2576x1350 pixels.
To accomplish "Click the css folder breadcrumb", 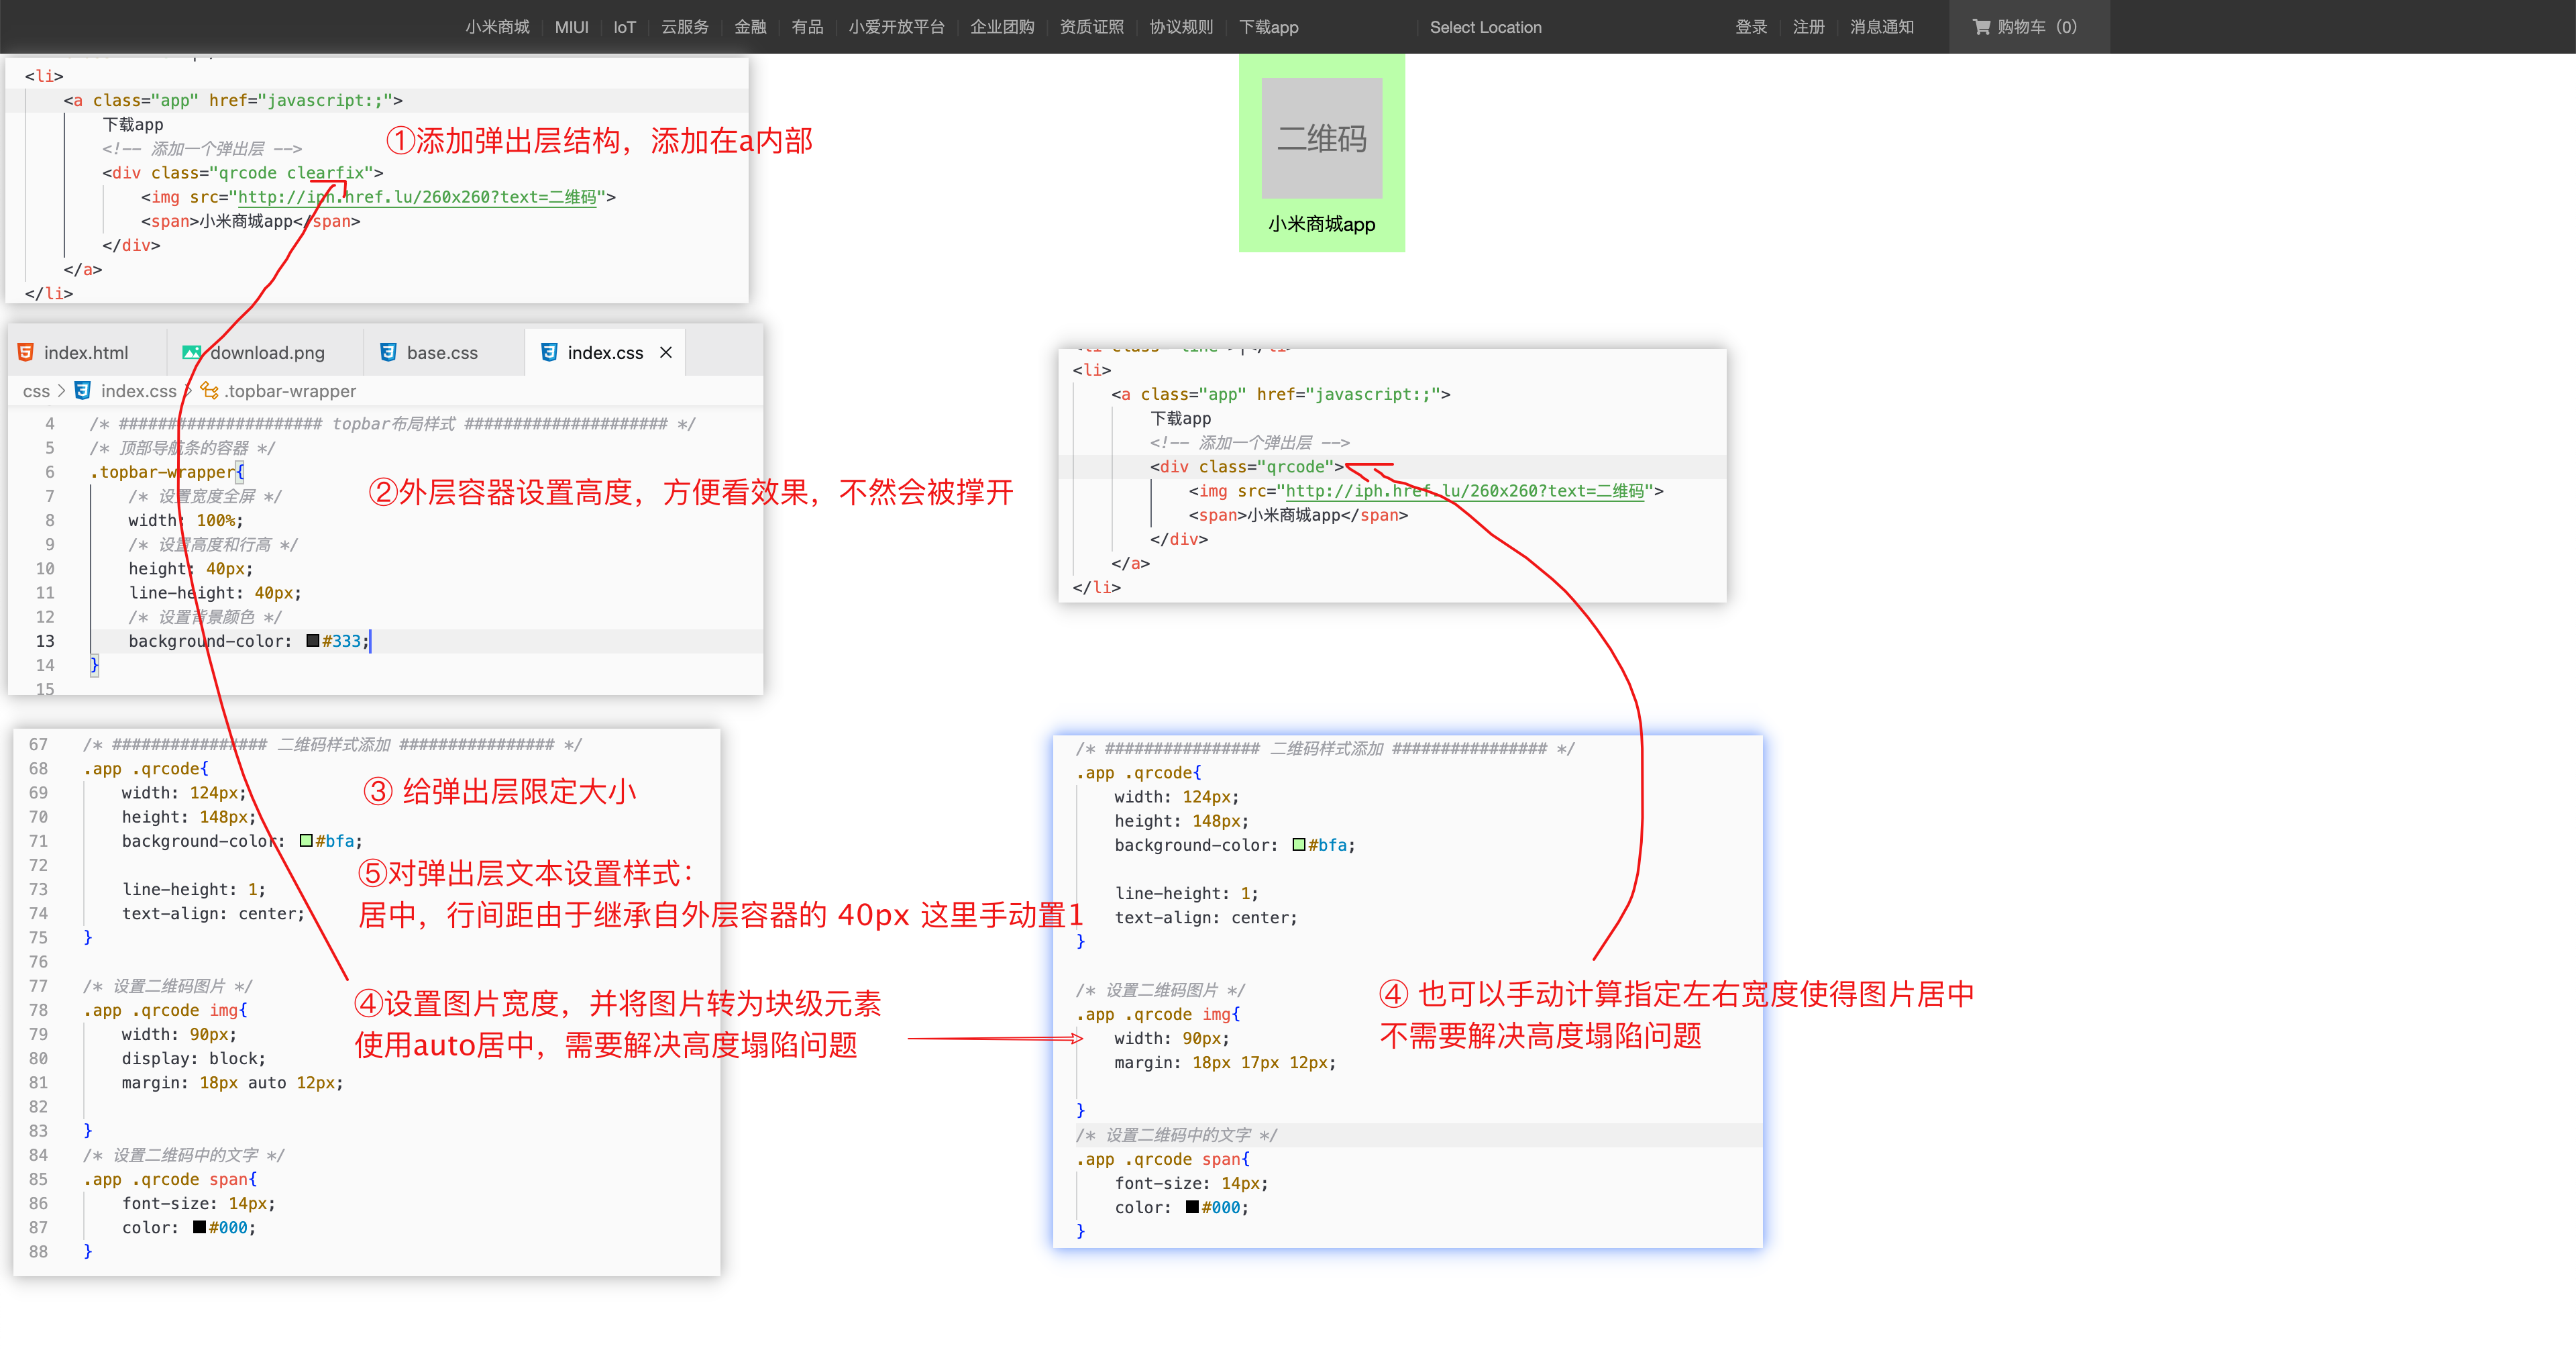I will pos(36,391).
